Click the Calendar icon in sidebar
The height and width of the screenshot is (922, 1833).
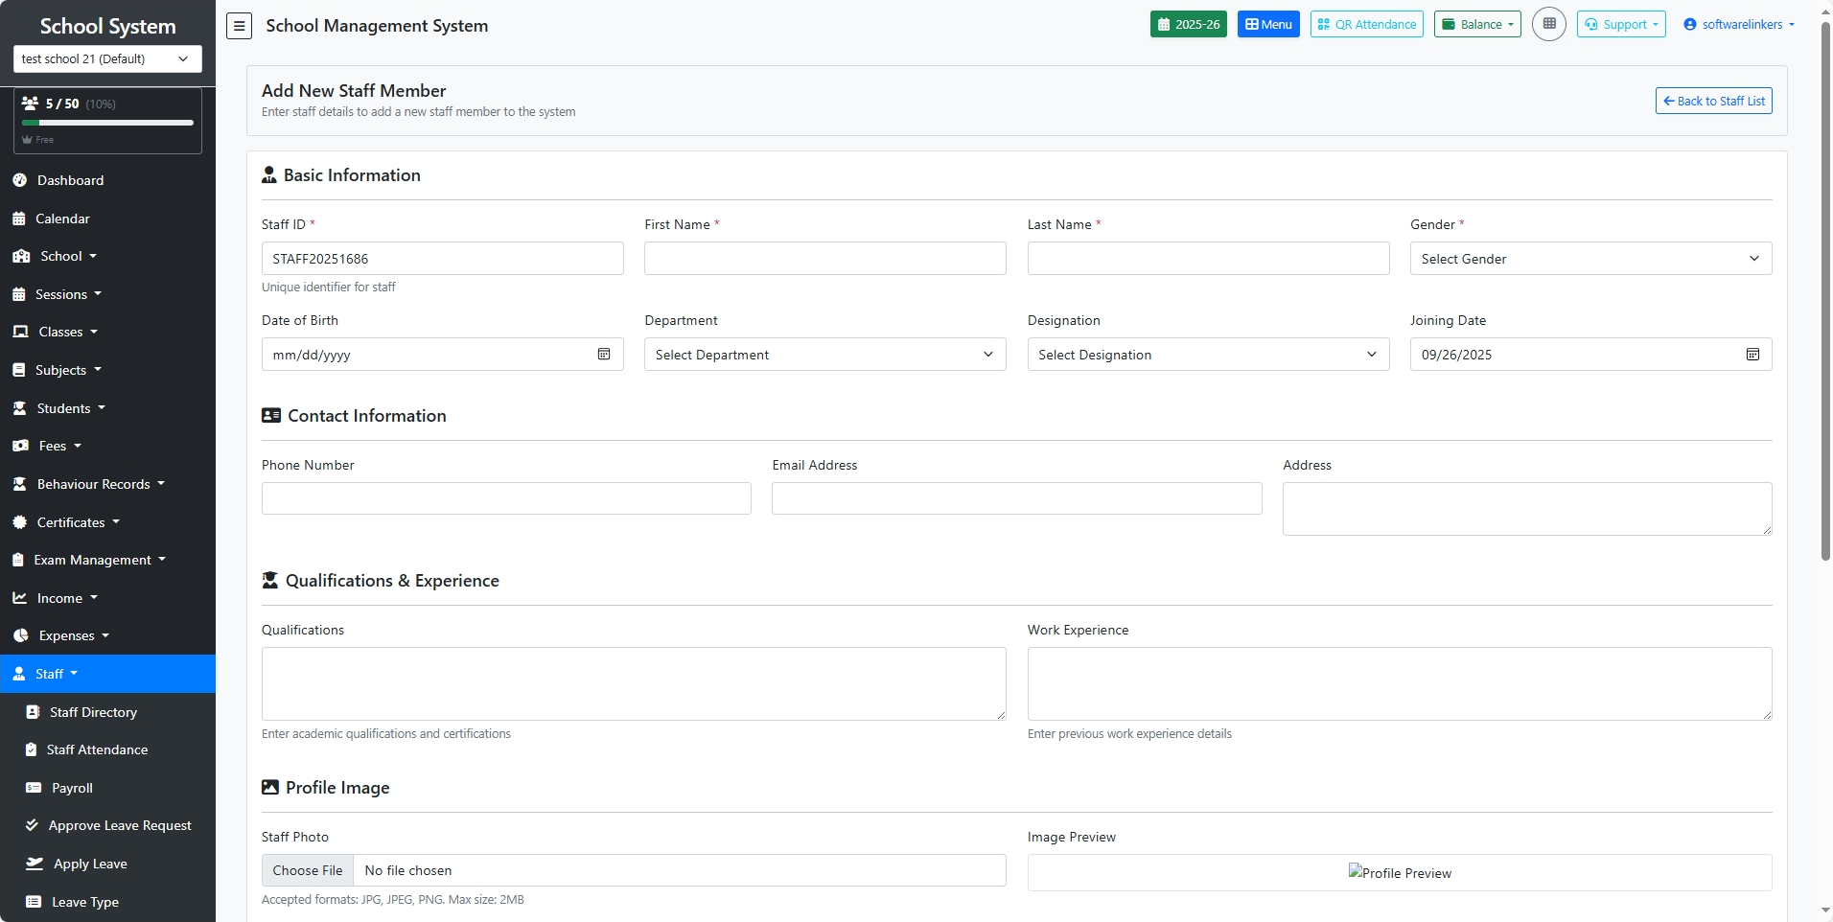[19, 219]
